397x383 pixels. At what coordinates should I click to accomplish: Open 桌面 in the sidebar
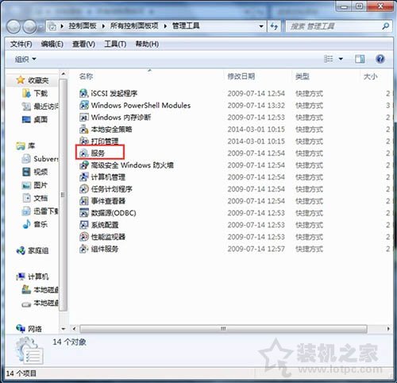coord(35,120)
